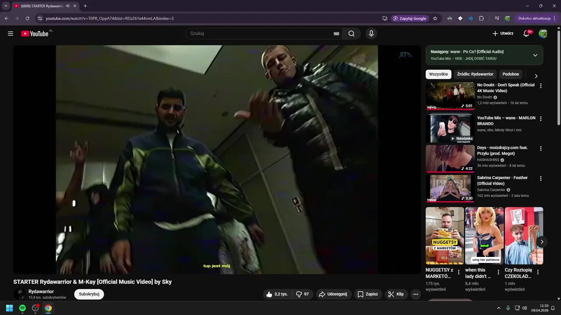Show more filter chips with right arrow
561x315 pixels.
536,76
